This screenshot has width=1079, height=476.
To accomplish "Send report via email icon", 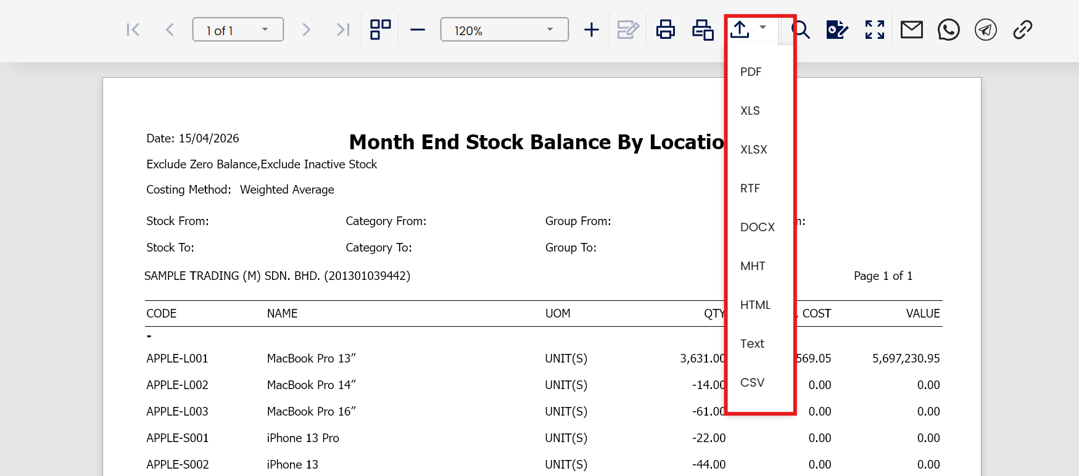I will 911,30.
